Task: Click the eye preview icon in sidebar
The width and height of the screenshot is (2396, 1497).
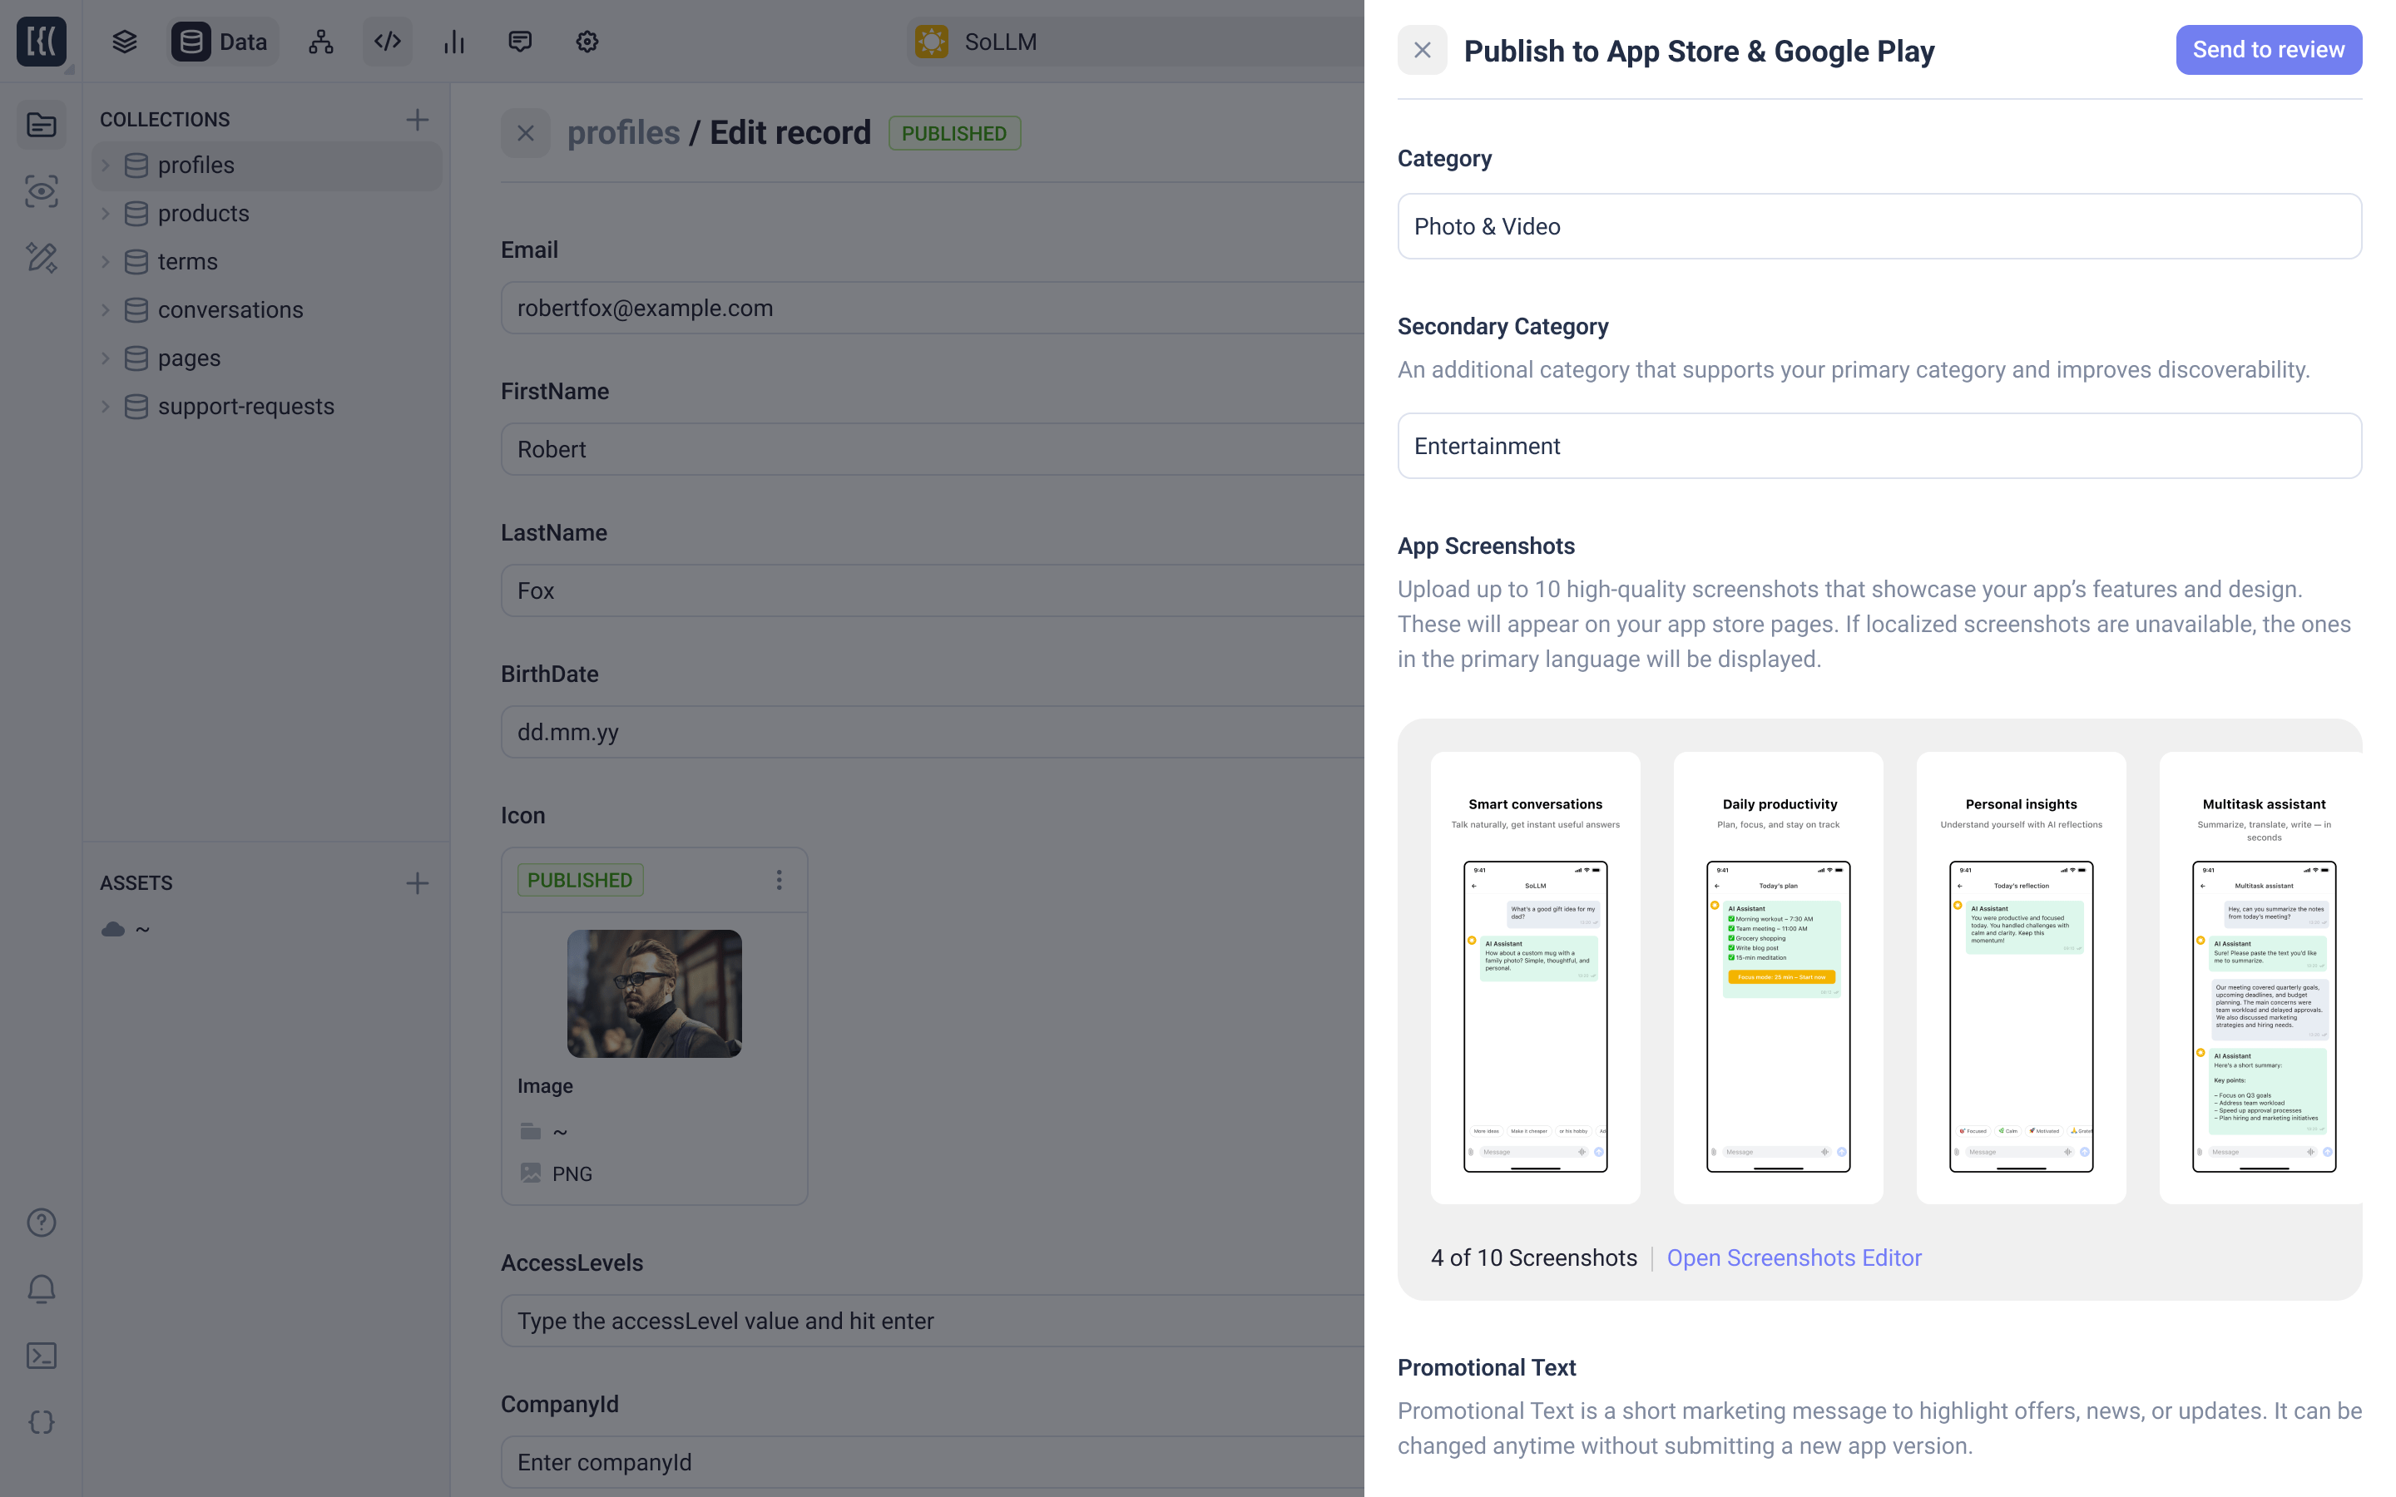Action: pos(42,191)
